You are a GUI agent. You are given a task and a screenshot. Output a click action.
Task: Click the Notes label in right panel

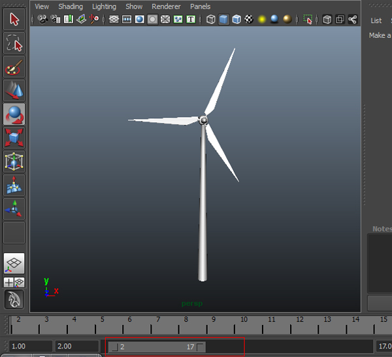pyautogui.click(x=382, y=229)
